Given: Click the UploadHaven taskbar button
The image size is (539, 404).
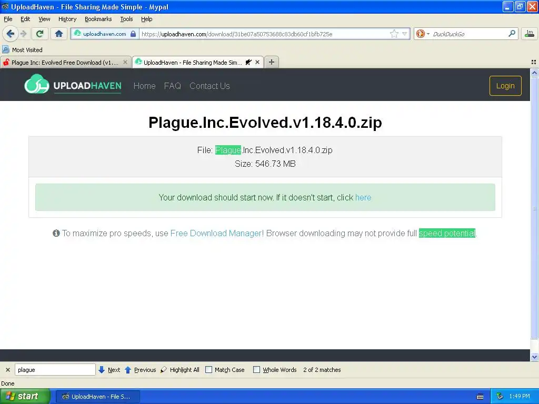Looking at the screenshot, I should point(97,397).
